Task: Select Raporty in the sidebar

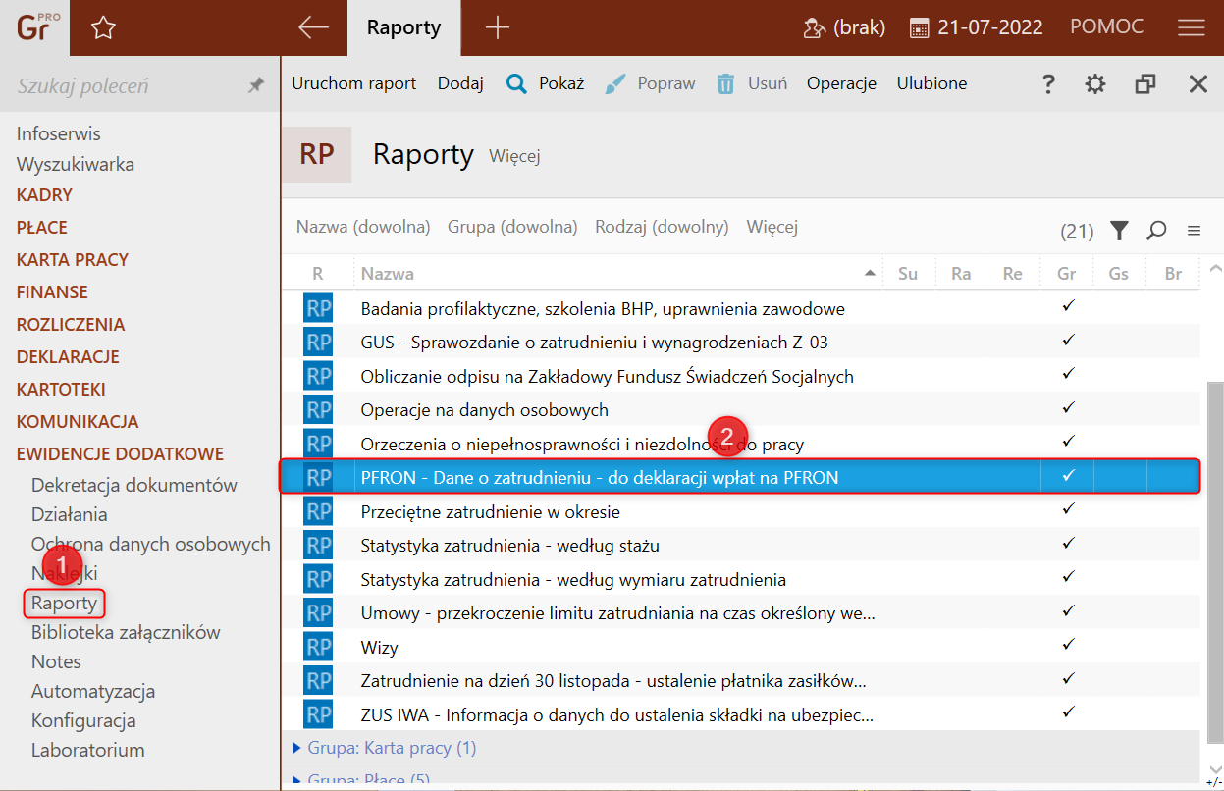Action: point(64,603)
